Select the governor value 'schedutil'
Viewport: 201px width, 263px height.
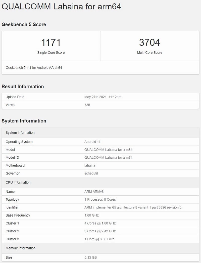[x=91, y=173]
